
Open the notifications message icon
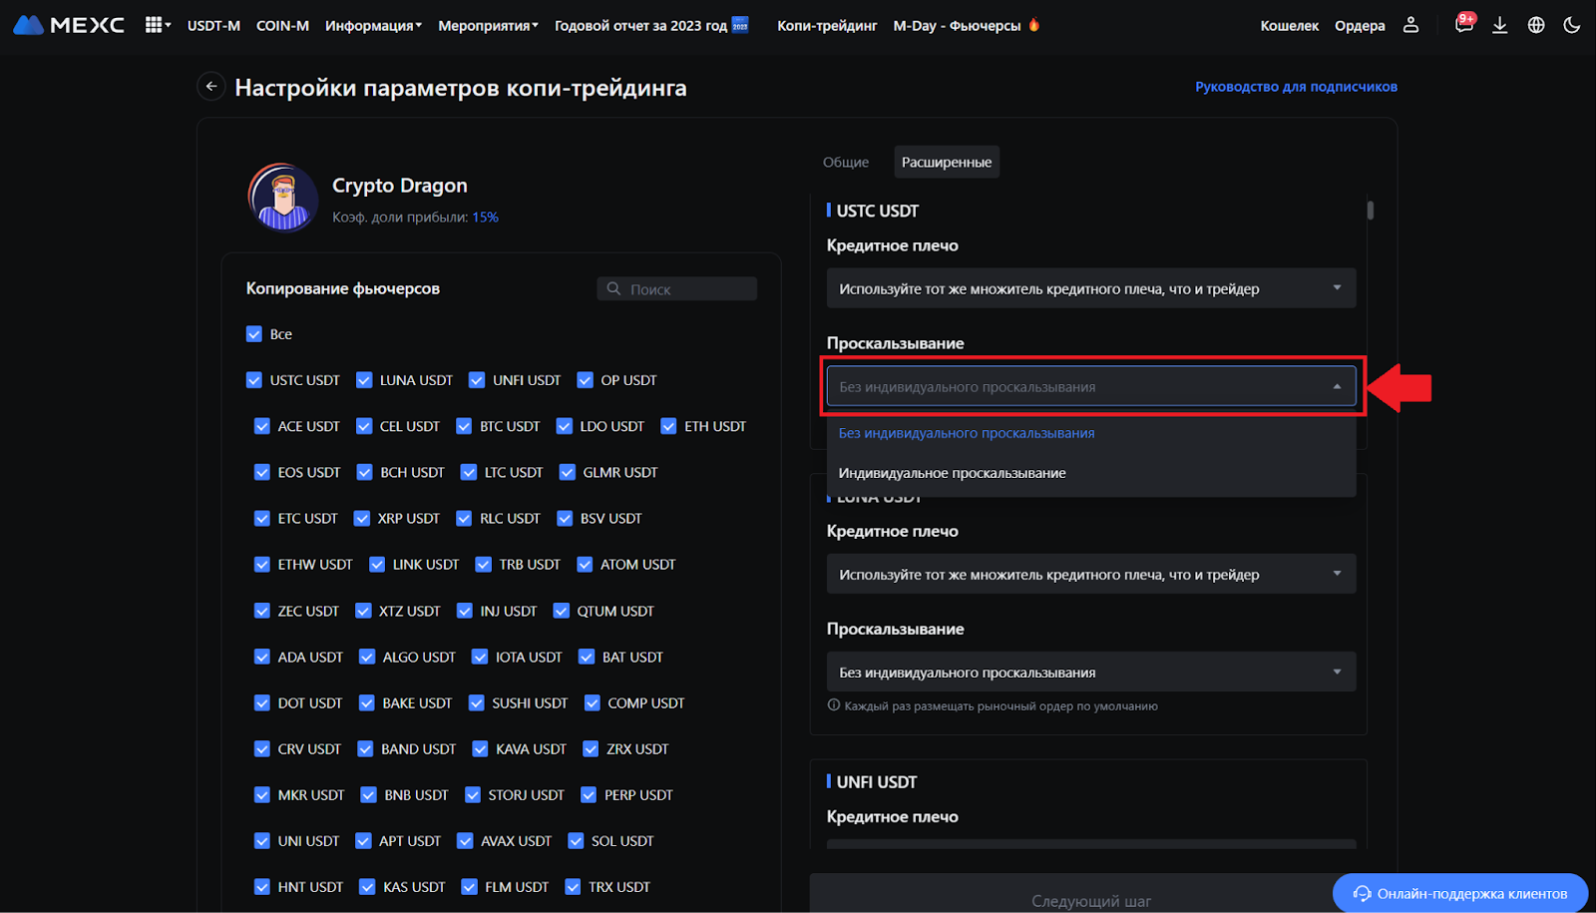(1463, 25)
